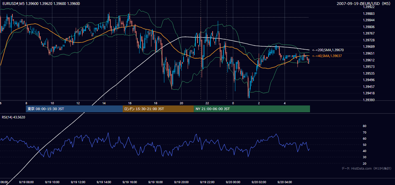Screen dimensions: 395x185
Task: Click hour label 10 under the price chart
Action: point(52,103)
